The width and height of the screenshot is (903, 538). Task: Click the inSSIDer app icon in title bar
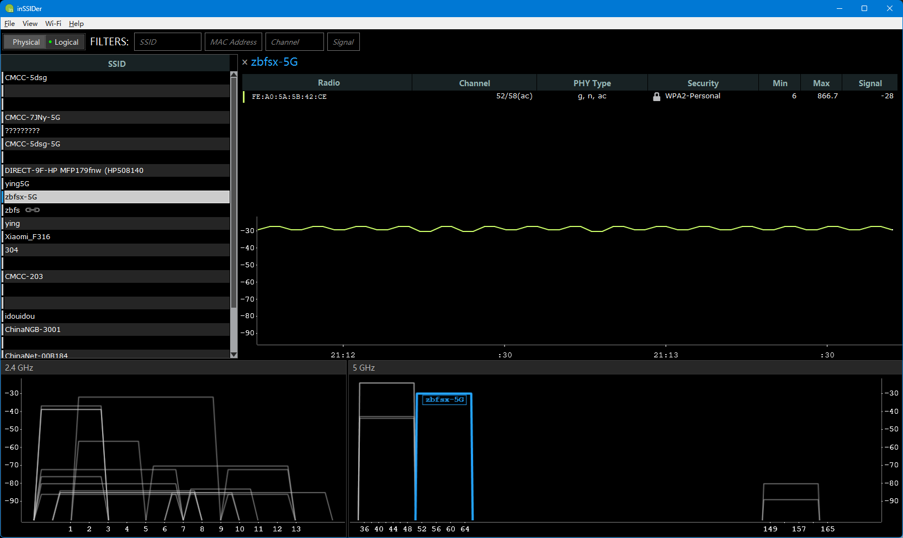(9, 8)
